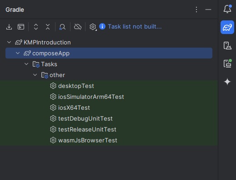Open the Gemini sparkle icon

227,82
